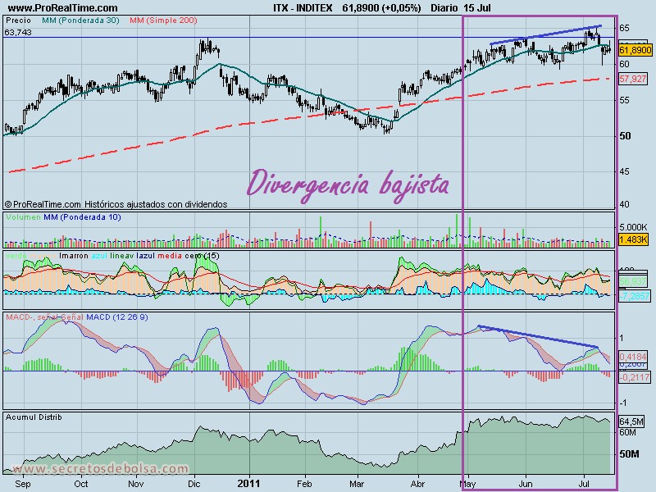Select the MM (Simple 200) legend
The image size is (656, 492).
[x=163, y=20]
